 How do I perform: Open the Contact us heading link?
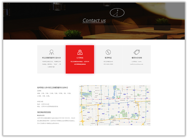(x=94, y=20)
